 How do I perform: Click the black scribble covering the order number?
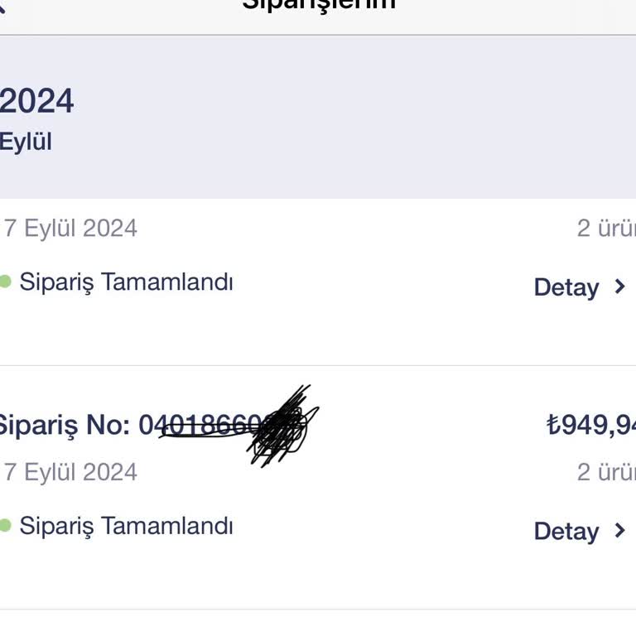tap(280, 426)
